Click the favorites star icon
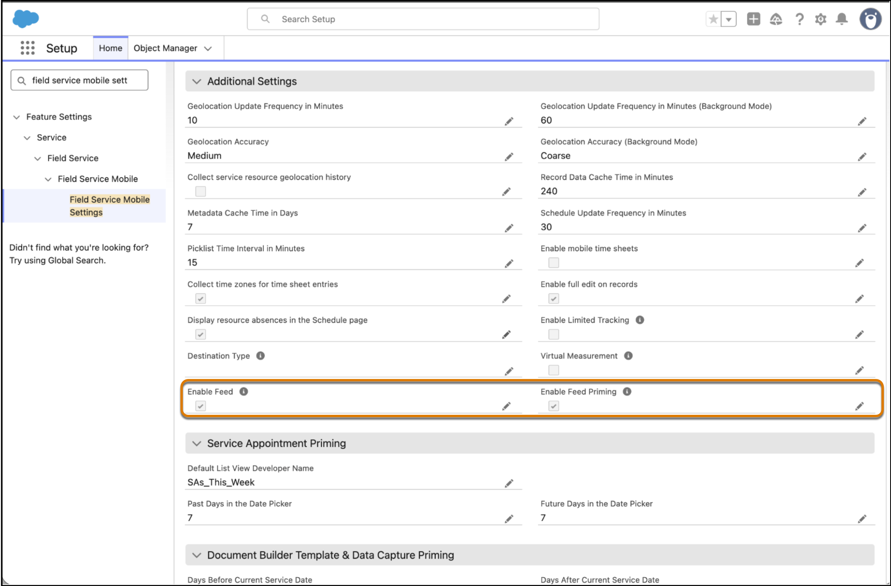 (713, 19)
